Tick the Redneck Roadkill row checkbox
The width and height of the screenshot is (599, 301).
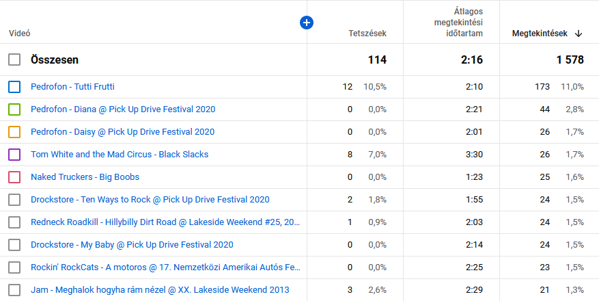coord(14,222)
